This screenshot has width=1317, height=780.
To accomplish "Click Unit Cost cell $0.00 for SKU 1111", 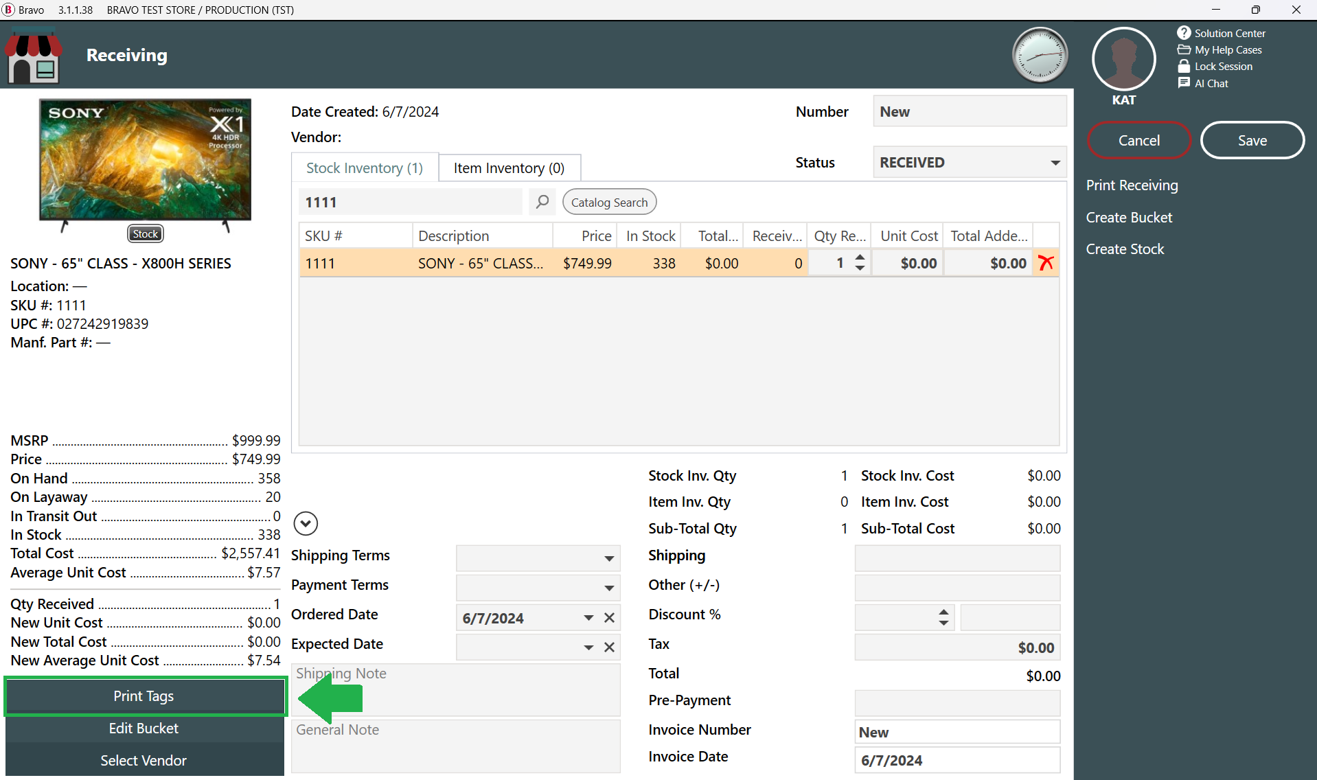I will 907,263.
